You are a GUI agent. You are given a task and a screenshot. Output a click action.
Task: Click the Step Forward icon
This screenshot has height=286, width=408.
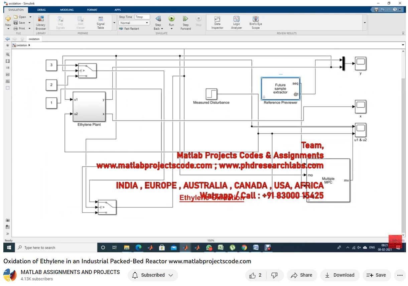pos(185,19)
